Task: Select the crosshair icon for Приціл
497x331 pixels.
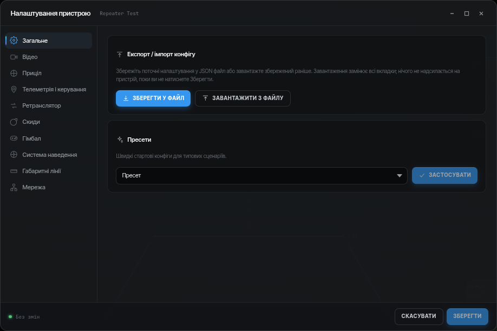Action: (14, 73)
